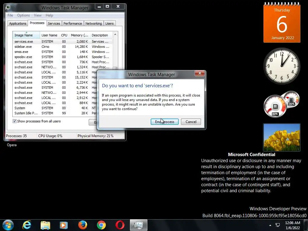Cancel the end process dialog
308x231 pixels.
(191, 122)
